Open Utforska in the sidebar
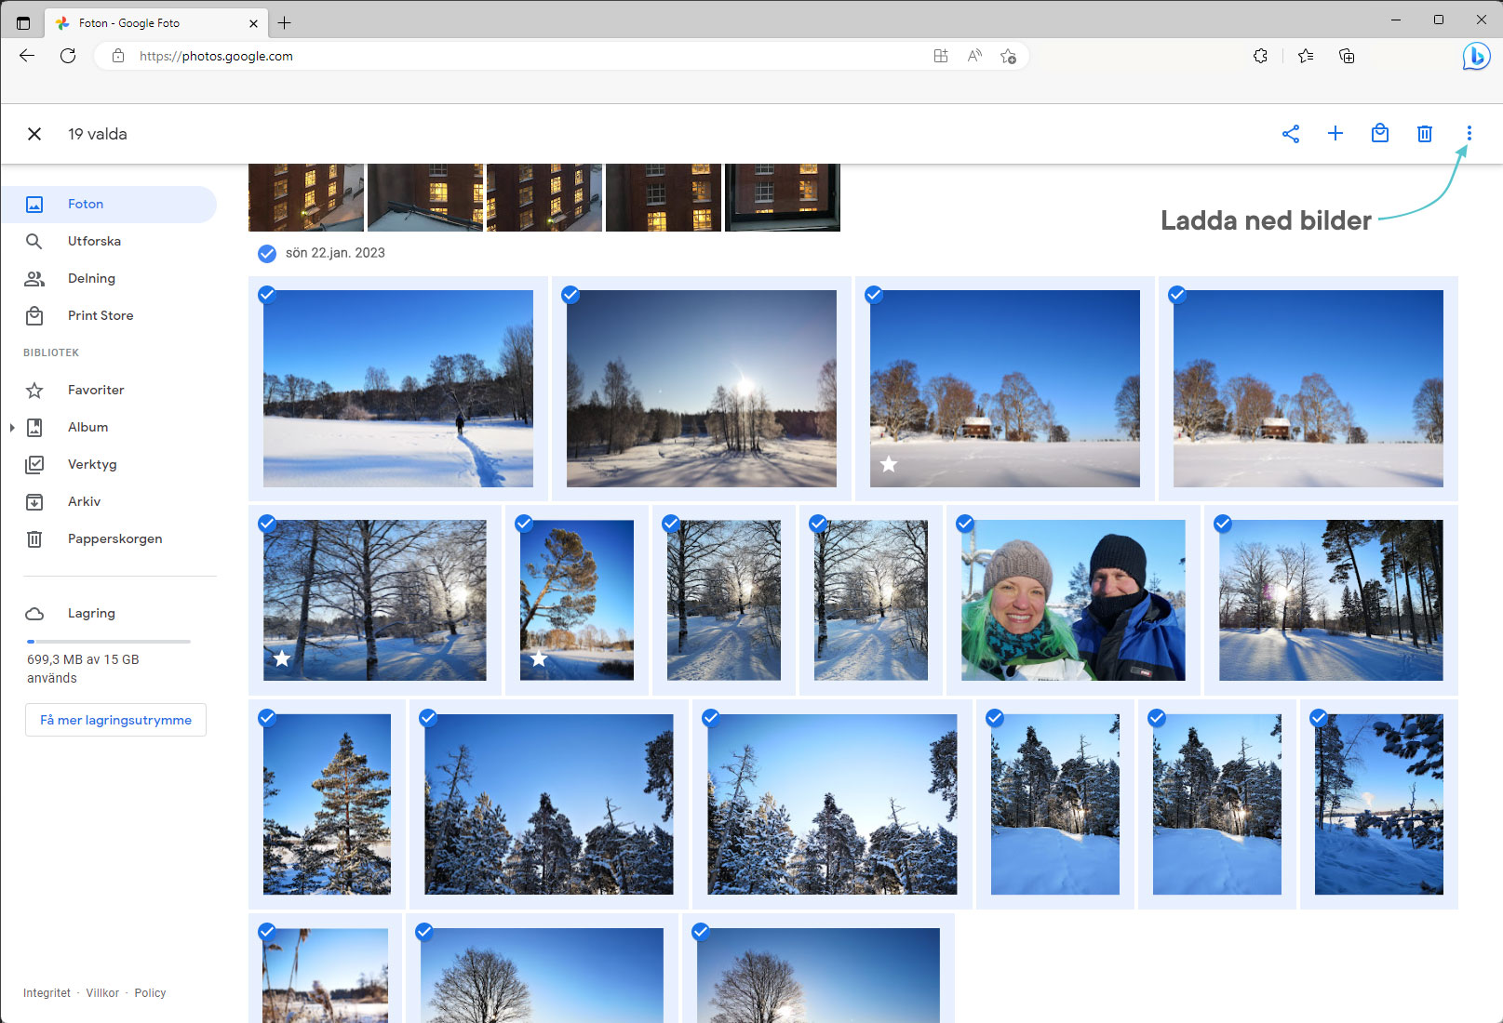Screen dimensions: 1503x1023 [x=94, y=241]
